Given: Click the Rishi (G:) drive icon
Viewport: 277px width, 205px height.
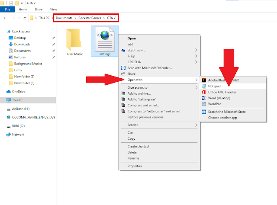Looking at the screenshot, I should point(9,127).
